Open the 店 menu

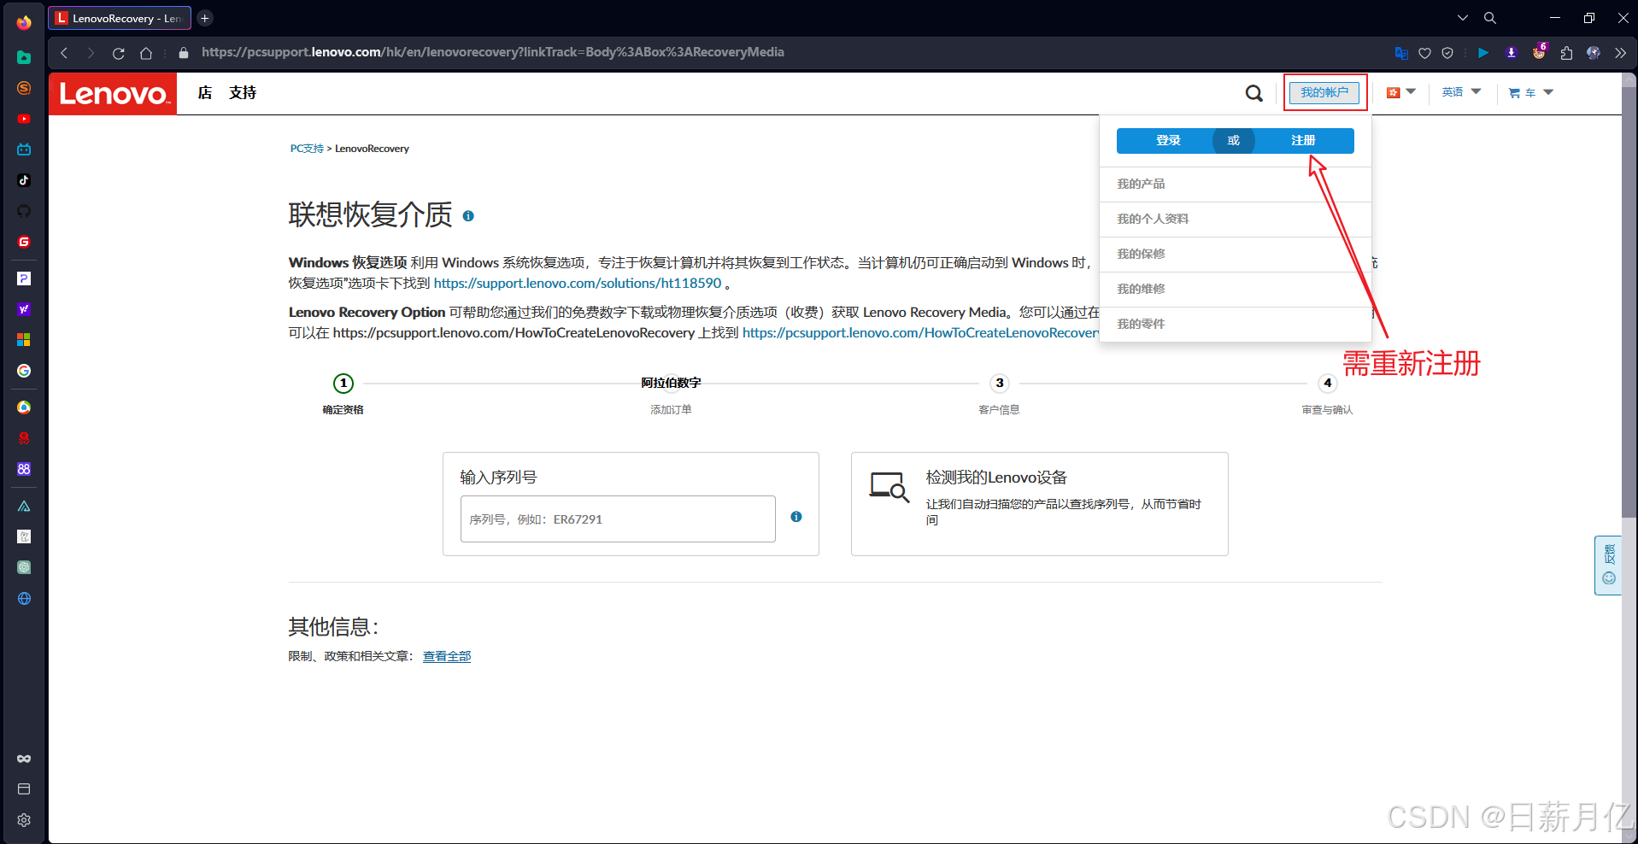point(205,92)
